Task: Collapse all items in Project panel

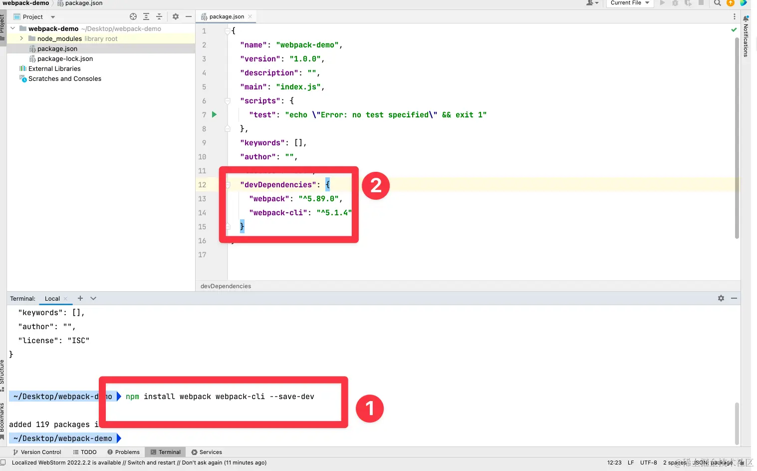Action: (159, 16)
